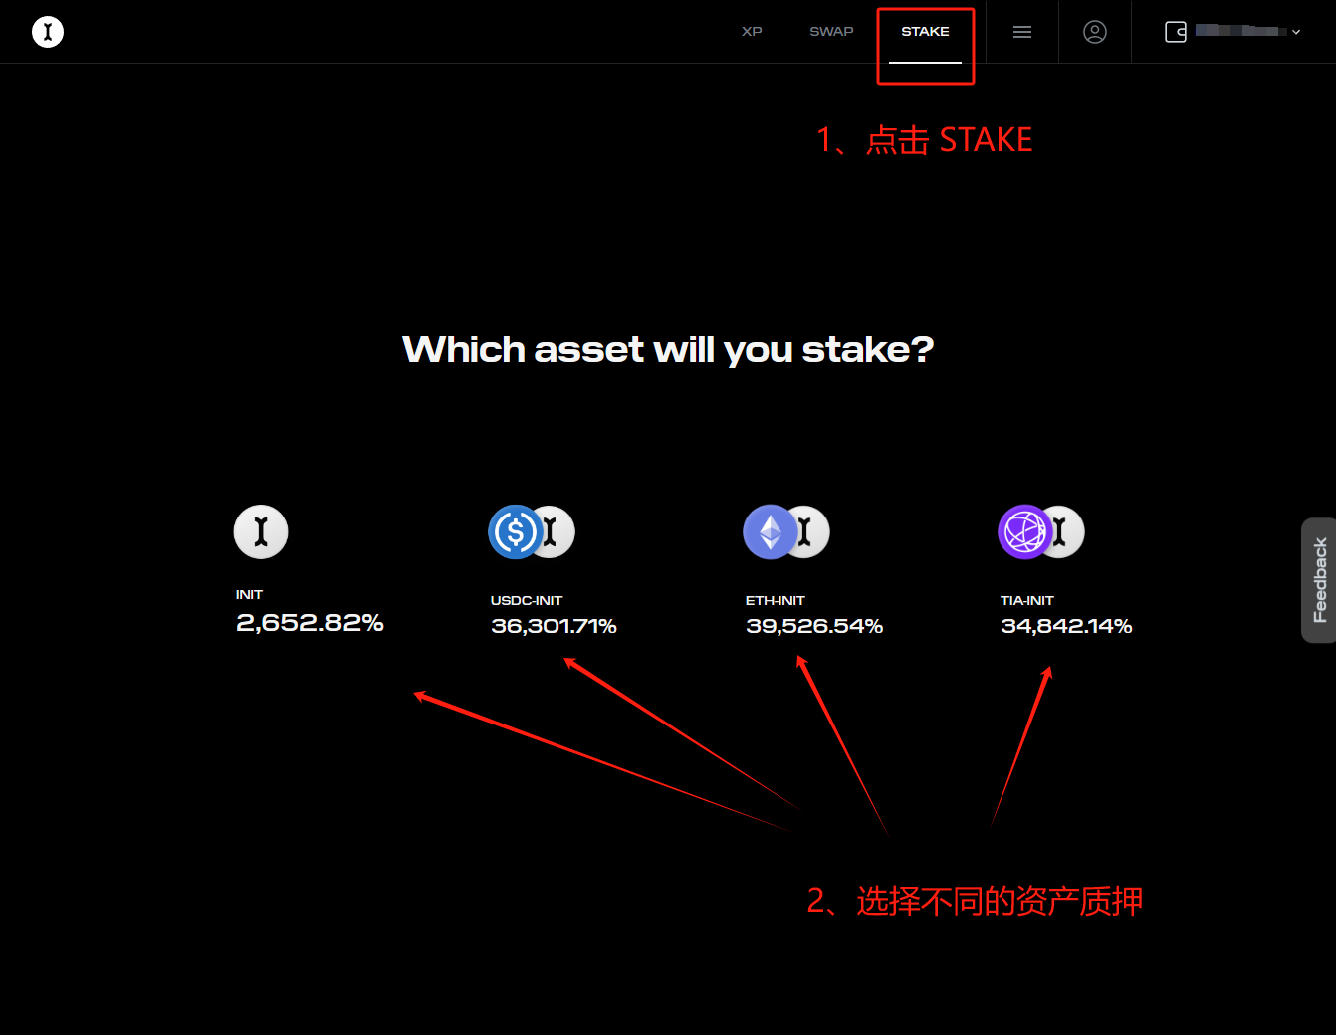
Task: Click the USDC-INIT label text
Action: pos(527,600)
